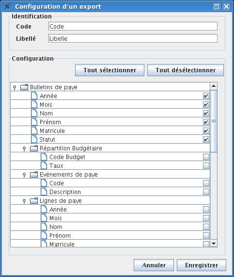The height and width of the screenshot is (277, 234).
Task: Click the Répartition Budgétaire folder icon
Action: pos(34,148)
